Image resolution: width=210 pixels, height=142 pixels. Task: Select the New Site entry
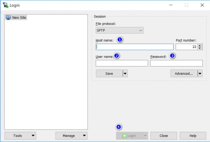(x=16, y=17)
